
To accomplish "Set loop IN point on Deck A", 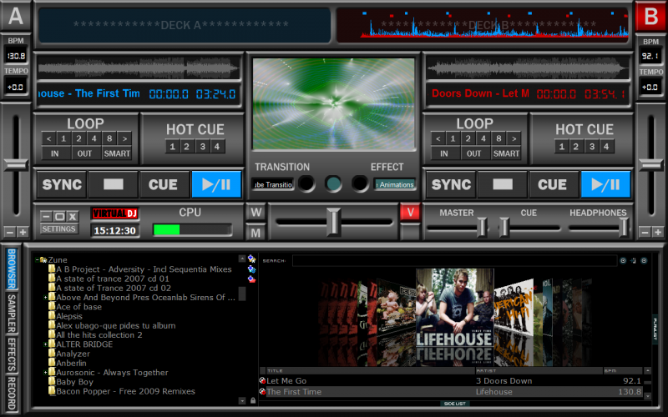I will [x=55, y=153].
